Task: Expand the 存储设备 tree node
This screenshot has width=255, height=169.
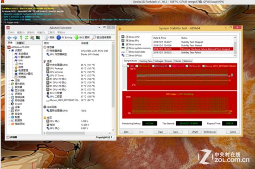Action: (x=9, y=97)
